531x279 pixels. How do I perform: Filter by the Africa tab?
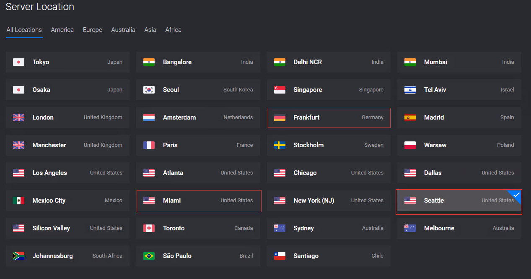(x=174, y=30)
